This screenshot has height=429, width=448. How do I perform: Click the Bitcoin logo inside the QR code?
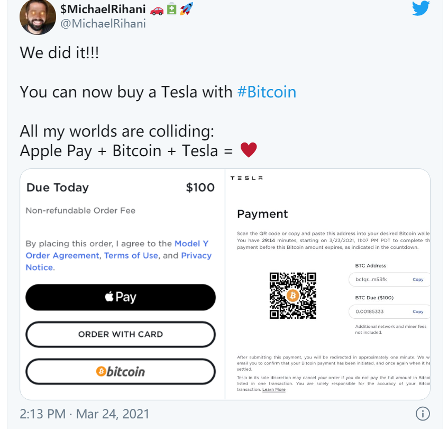[x=294, y=296]
